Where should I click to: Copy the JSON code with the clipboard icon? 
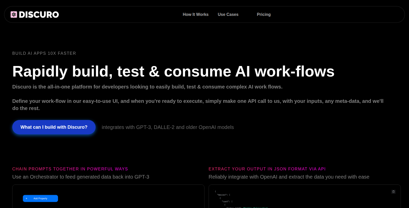coord(393,192)
